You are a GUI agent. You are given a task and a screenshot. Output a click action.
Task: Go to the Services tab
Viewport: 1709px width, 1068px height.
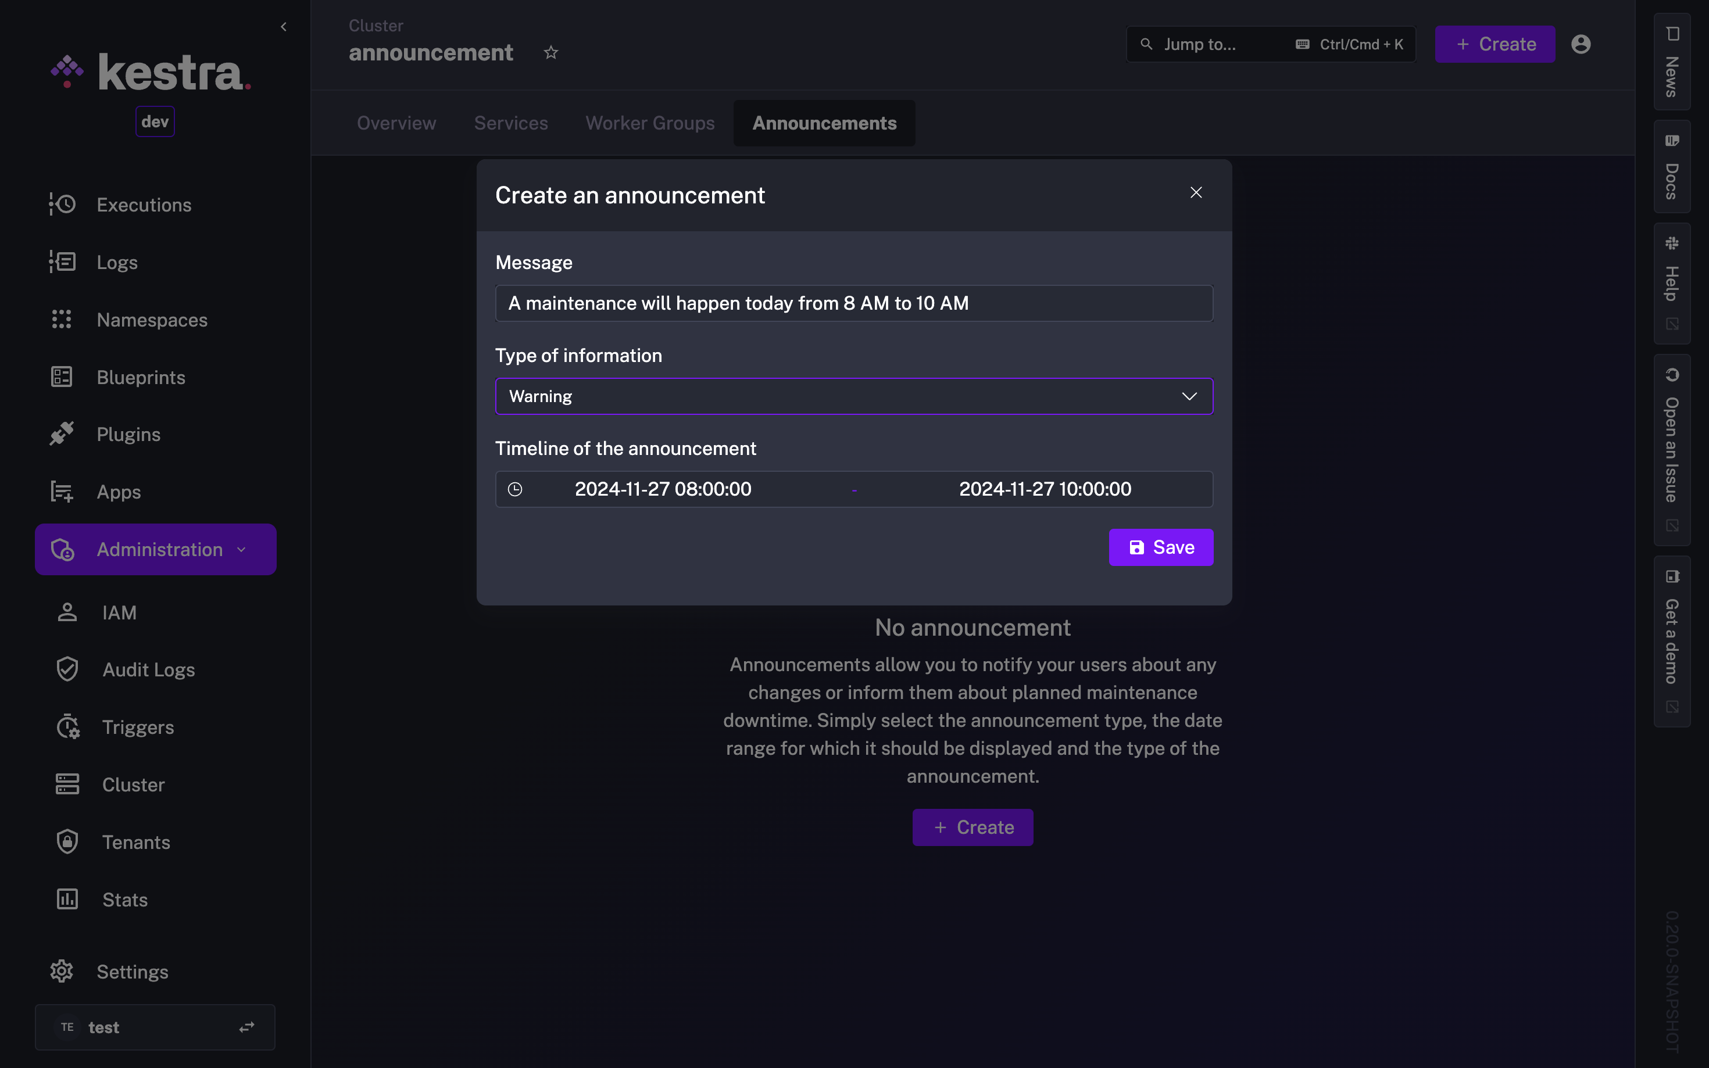[x=511, y=123]
